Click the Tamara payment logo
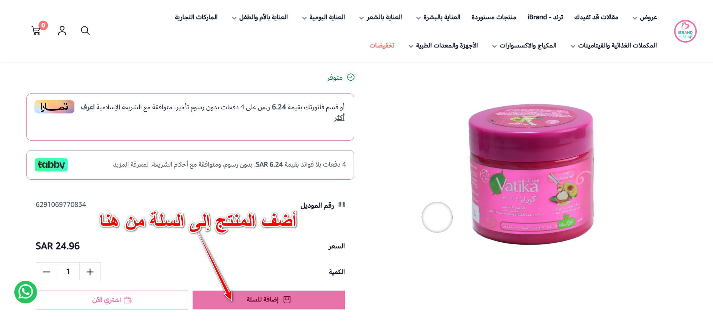 54,107
